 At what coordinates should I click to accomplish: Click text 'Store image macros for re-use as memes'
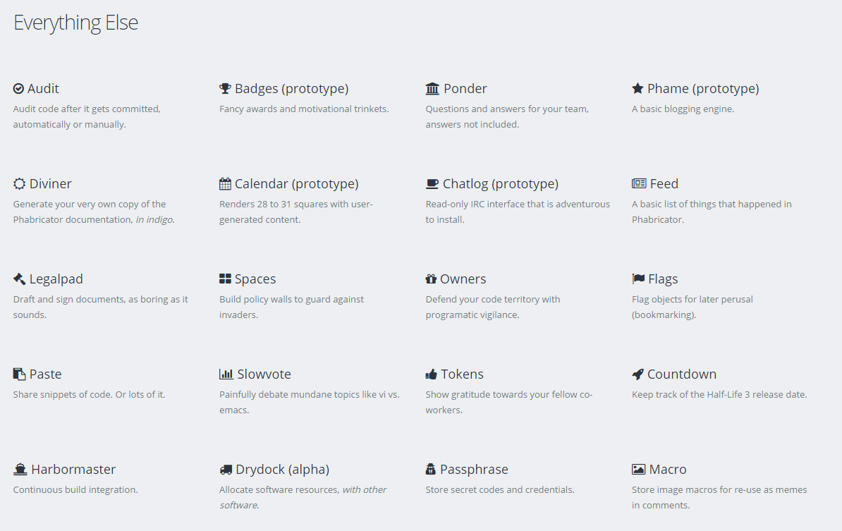(x=719, y=489)
